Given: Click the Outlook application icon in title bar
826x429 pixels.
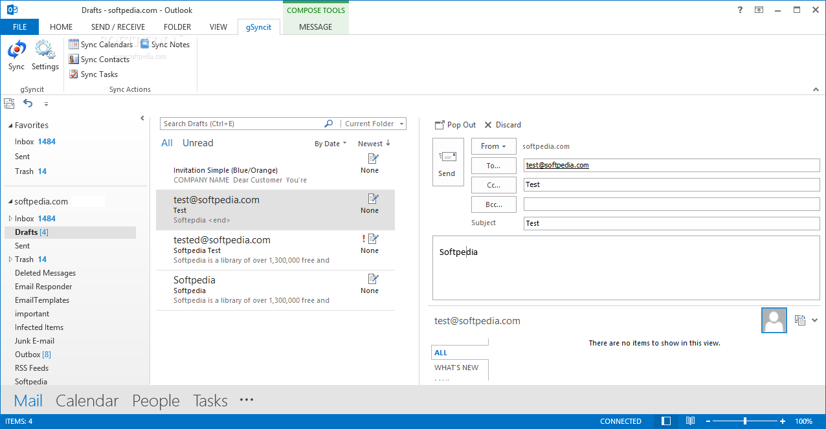Looking at the screenshot, I should point(11,10).
